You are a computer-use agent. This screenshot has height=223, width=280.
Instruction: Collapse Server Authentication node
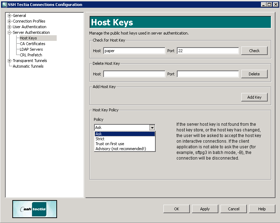point(9,32)
